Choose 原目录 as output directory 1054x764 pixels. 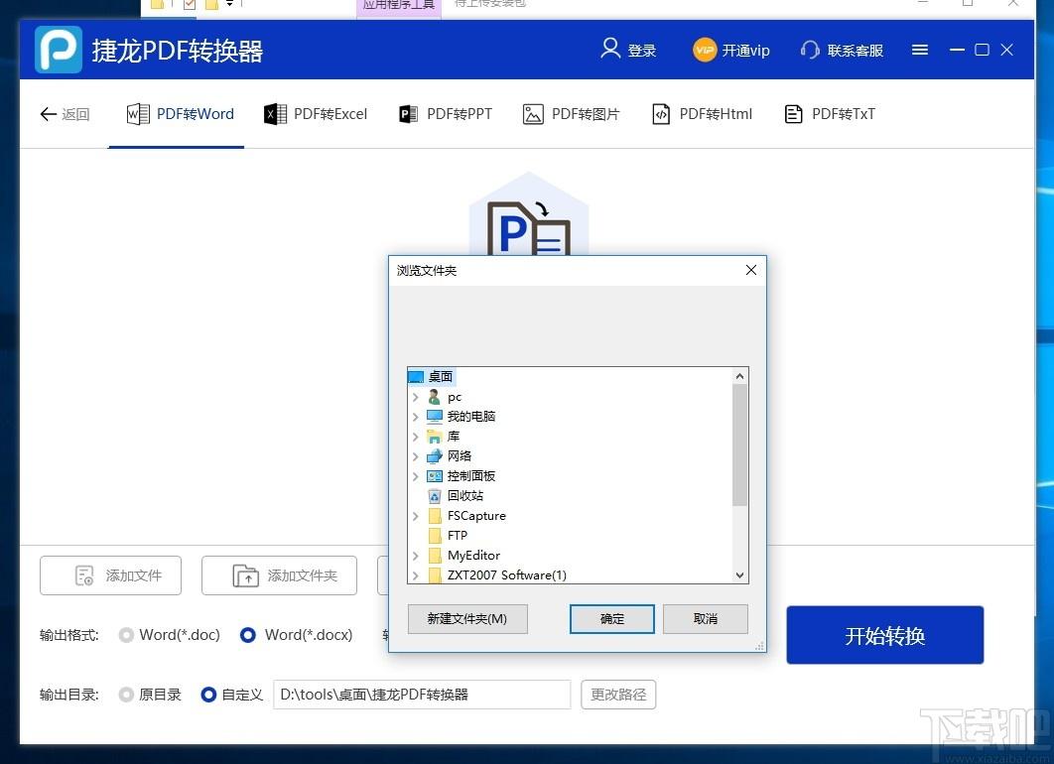tap(126, 695)
